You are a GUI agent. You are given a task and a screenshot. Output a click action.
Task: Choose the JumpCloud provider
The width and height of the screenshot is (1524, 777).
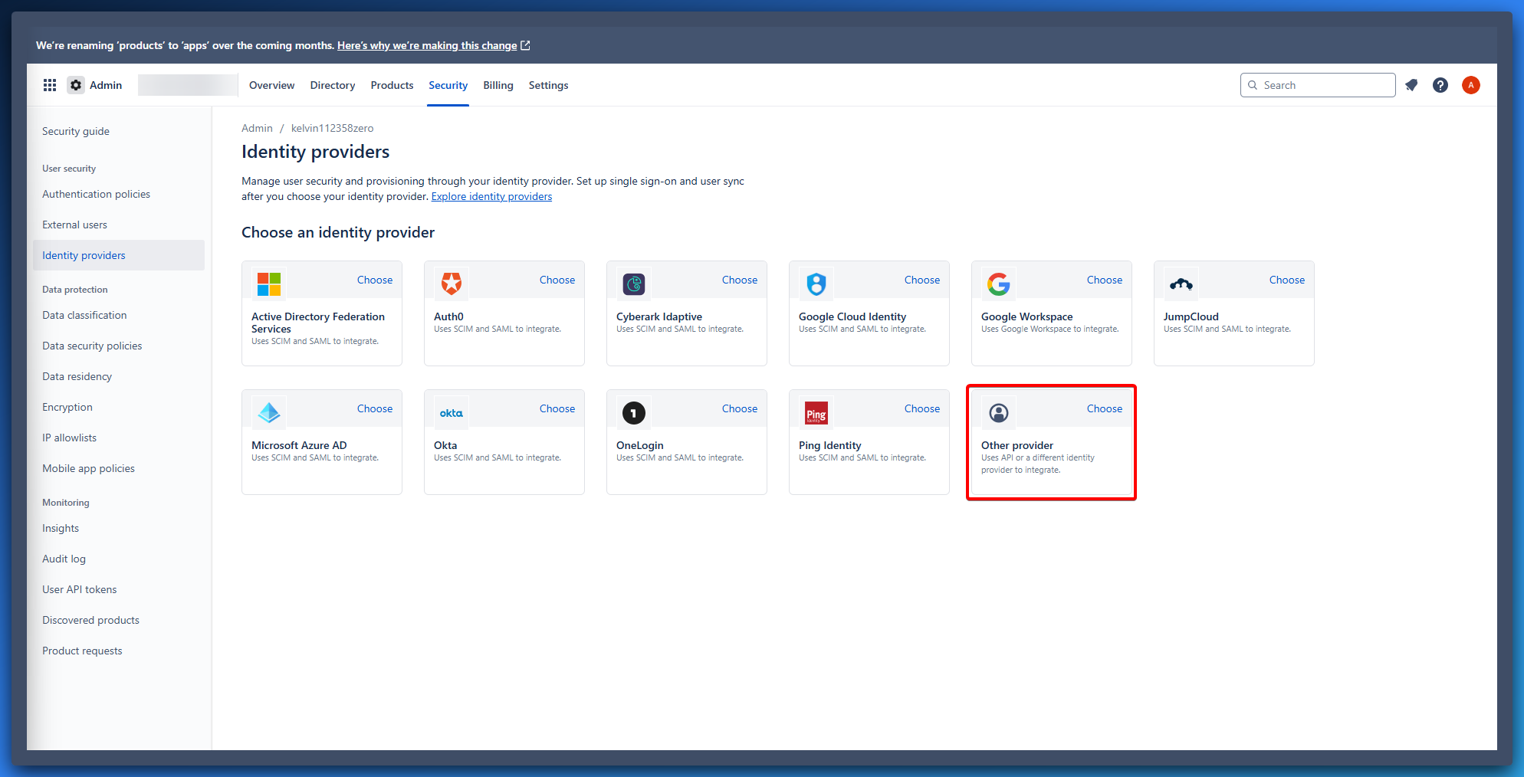coord(1287,280)
